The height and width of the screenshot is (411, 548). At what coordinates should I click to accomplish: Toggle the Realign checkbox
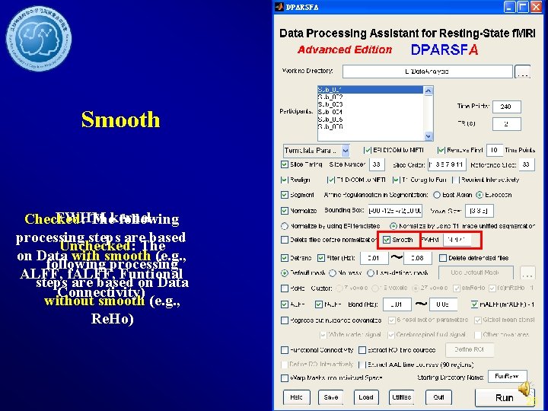(285, 180)
